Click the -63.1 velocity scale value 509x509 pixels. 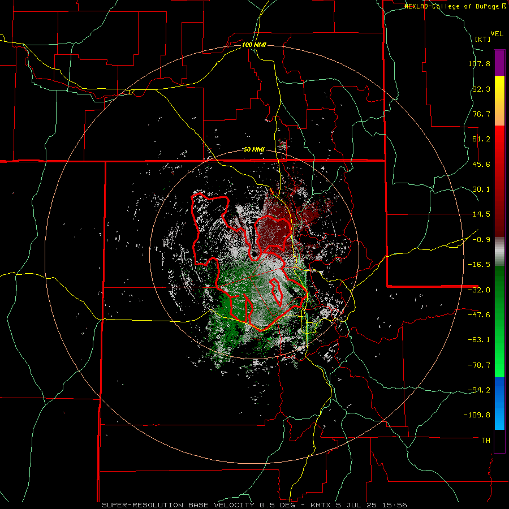point(479,340)
